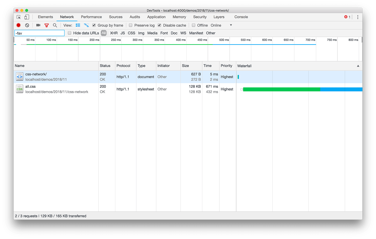376x239 pixels.
Task: Switch to the Security tab
Action: (x=200, y=17)
